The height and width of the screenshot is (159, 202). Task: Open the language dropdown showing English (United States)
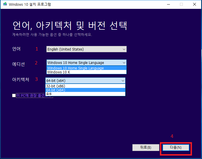point(87,49)
